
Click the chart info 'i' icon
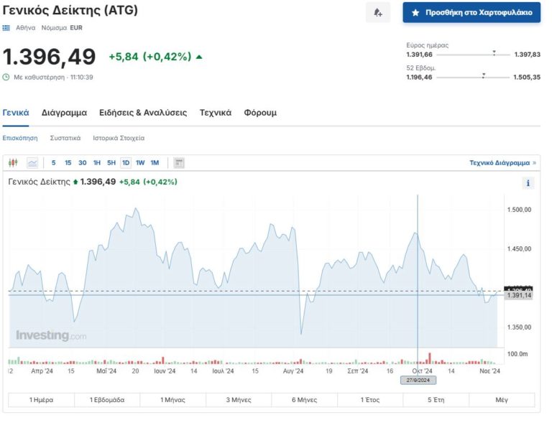tap(528, 183)
